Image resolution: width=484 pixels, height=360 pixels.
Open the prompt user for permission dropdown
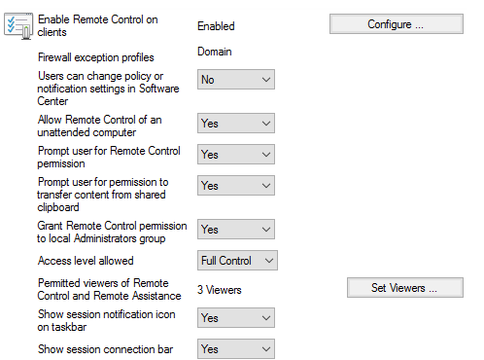(236, 155)
